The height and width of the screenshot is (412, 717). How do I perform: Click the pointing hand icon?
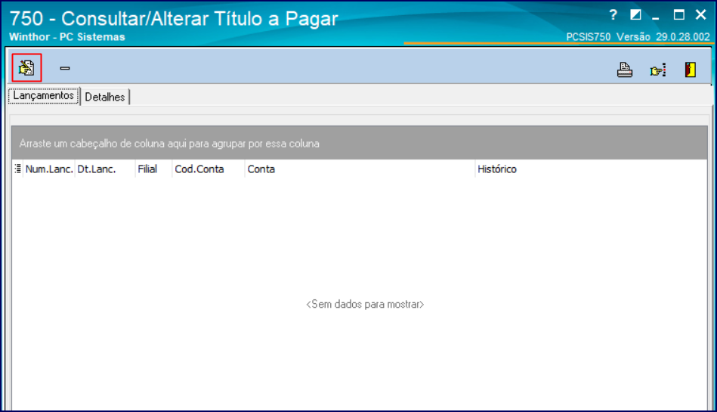coord(658,70)
